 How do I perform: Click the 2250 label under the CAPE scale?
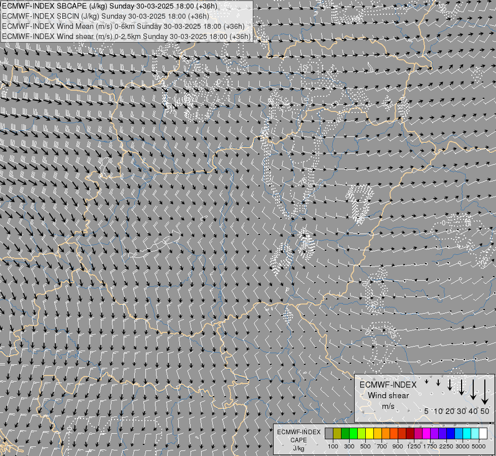446,446
